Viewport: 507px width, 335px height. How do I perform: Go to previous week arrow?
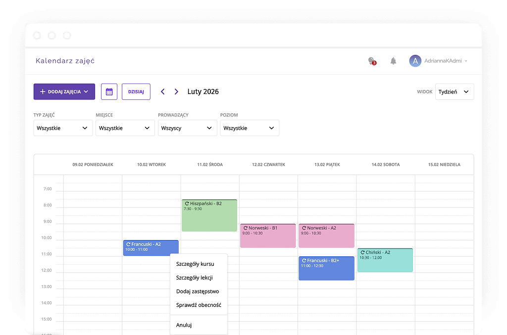[162, 92]
